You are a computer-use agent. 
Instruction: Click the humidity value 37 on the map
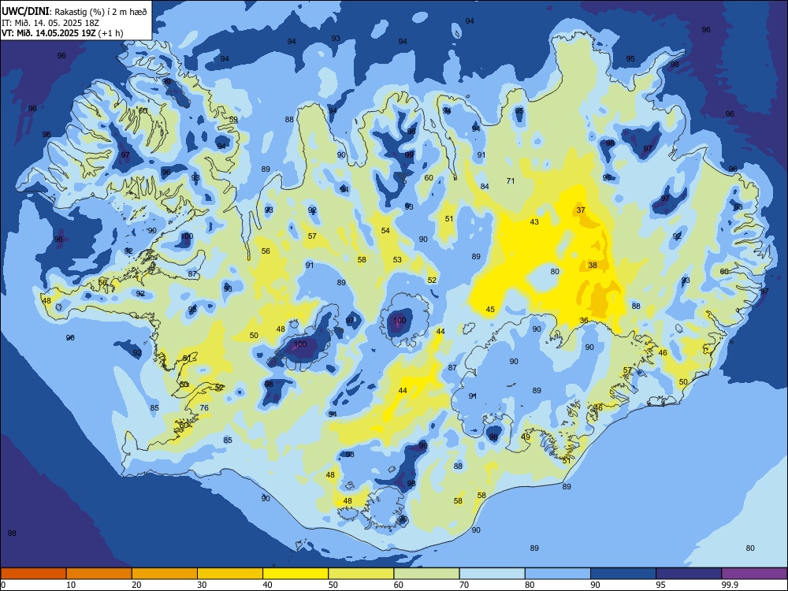[x=581, y=210]
